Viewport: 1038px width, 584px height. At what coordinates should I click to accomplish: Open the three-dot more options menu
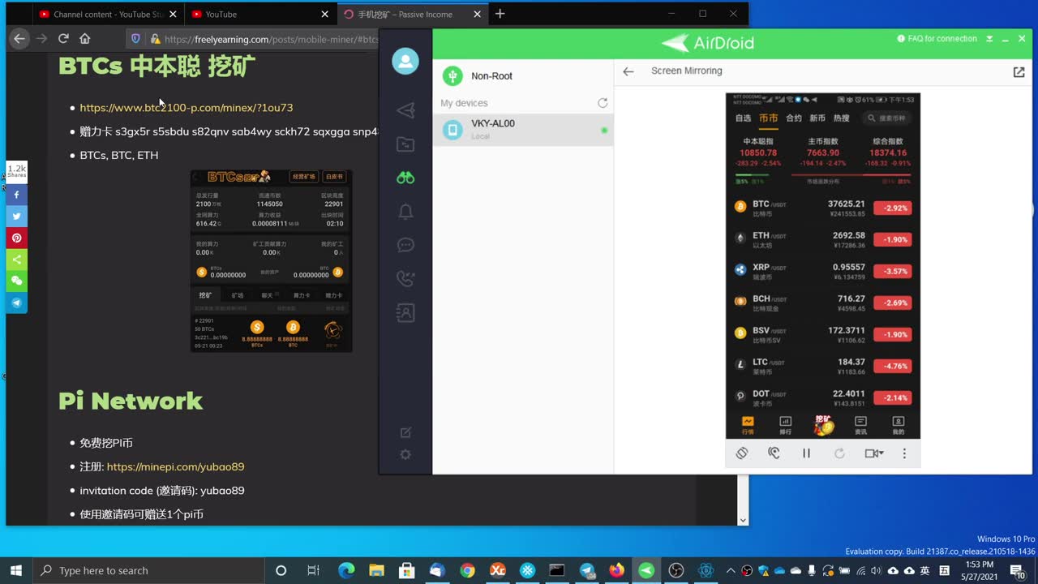click(904, 453)
